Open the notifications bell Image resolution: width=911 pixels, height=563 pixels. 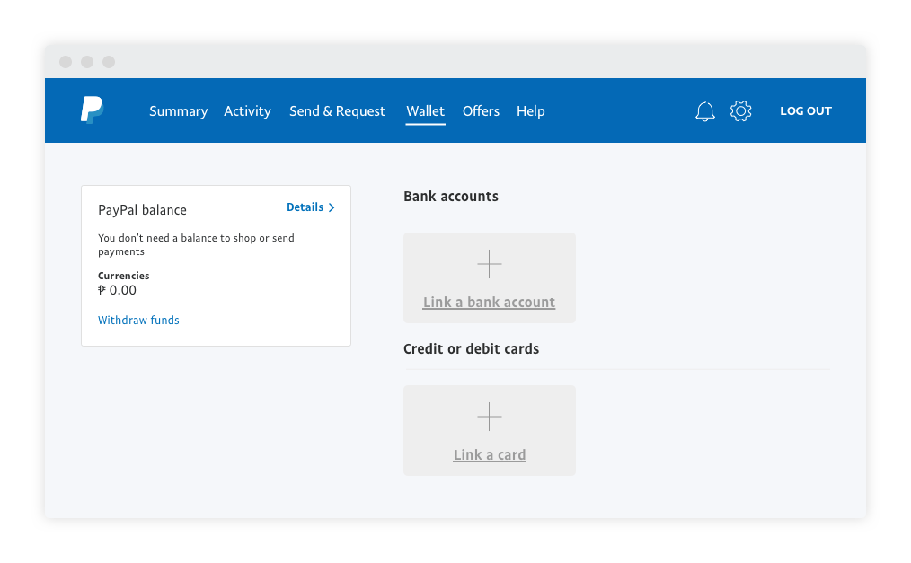(705, 111)
